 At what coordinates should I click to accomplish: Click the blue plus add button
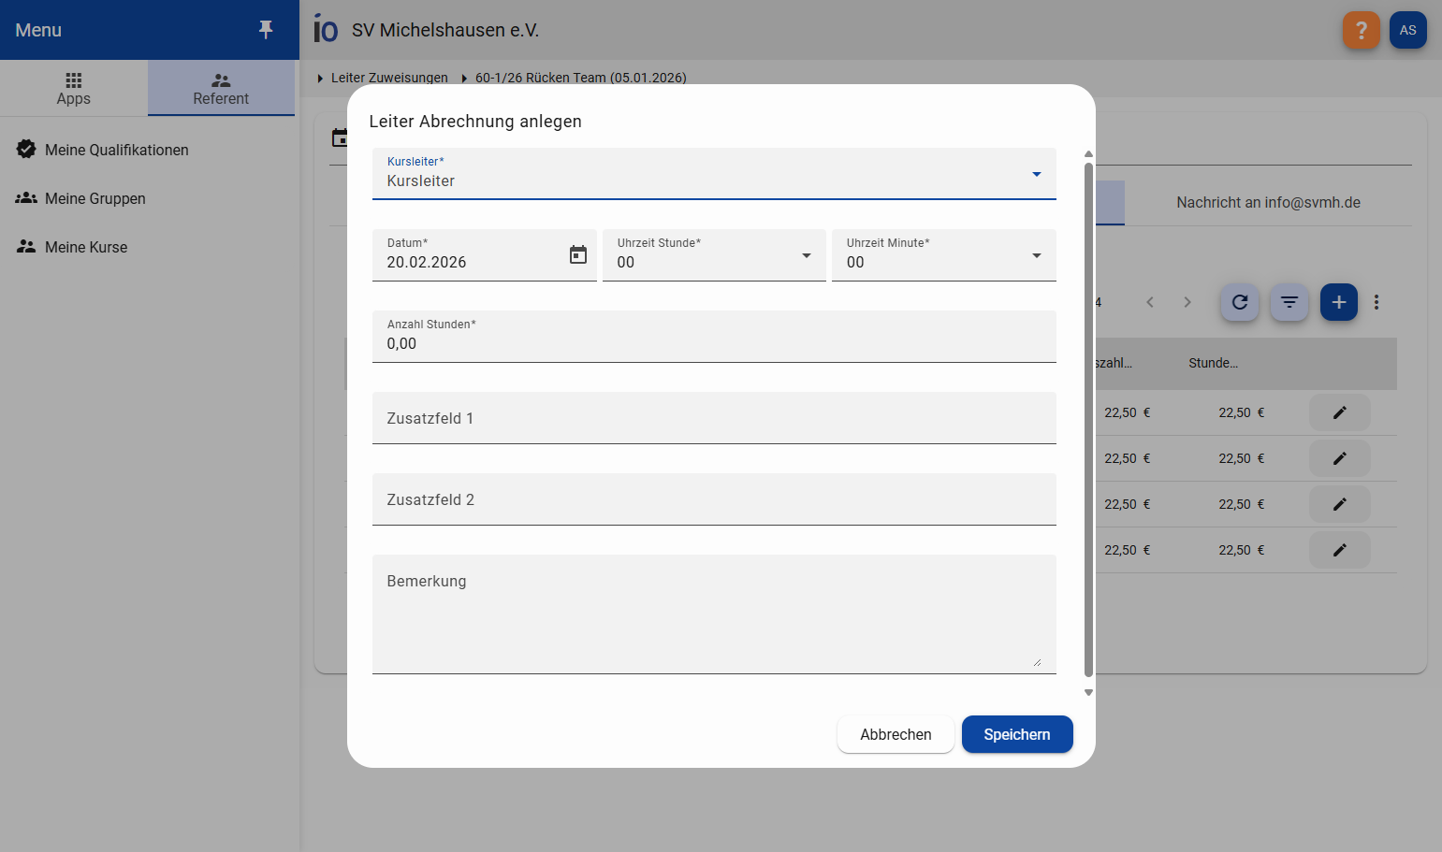(1339, 302)
